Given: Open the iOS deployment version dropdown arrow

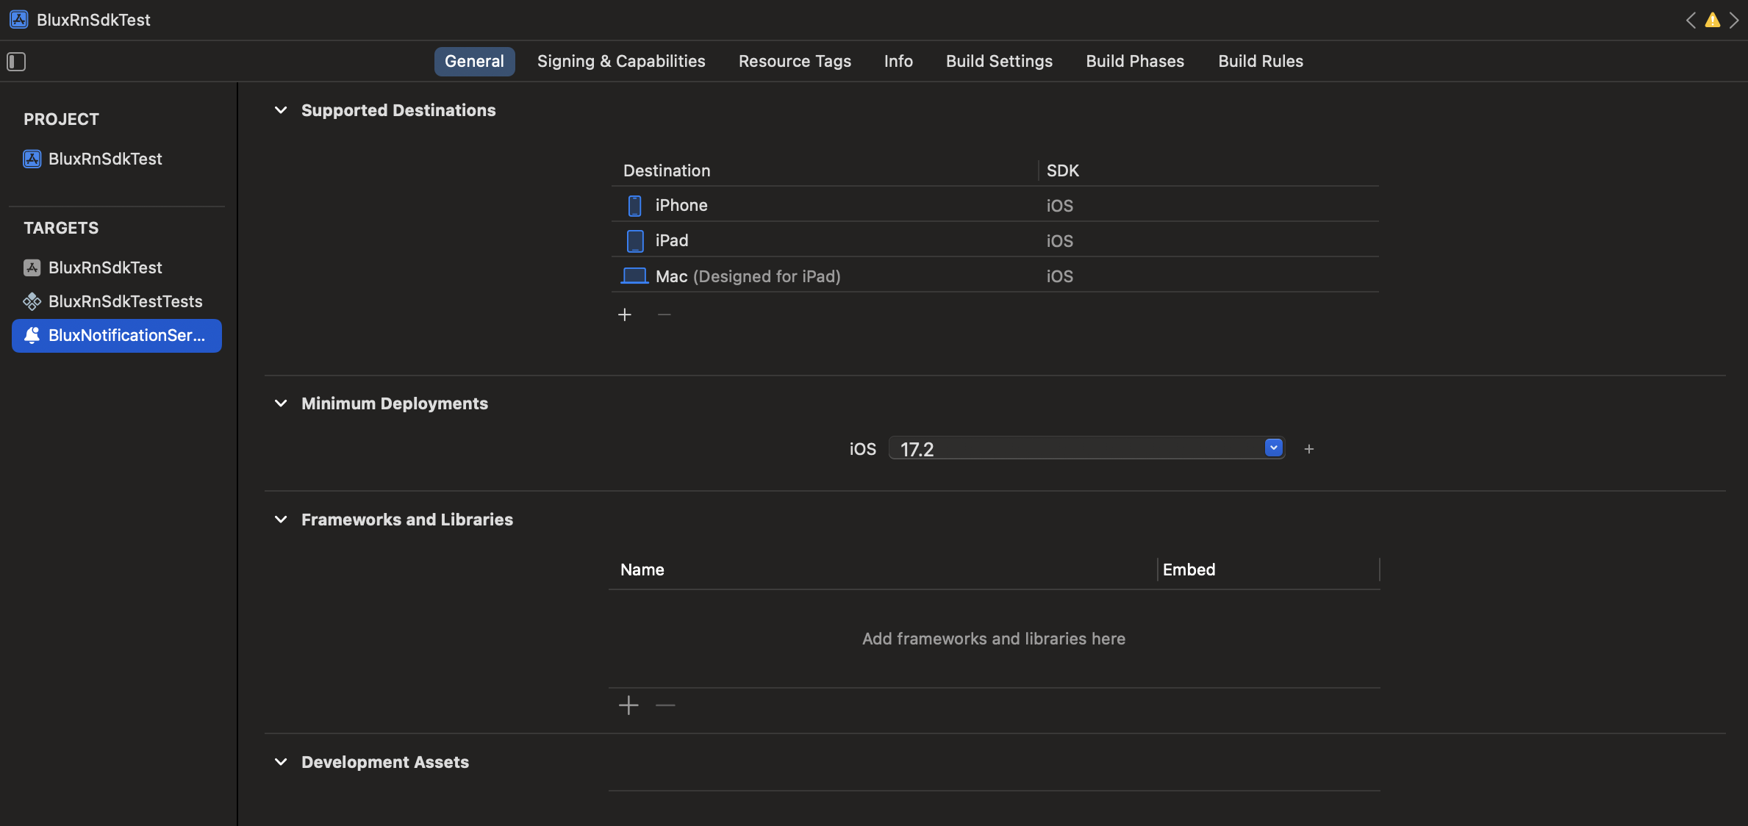Looking at the screenshot, I should (1274, 448).
